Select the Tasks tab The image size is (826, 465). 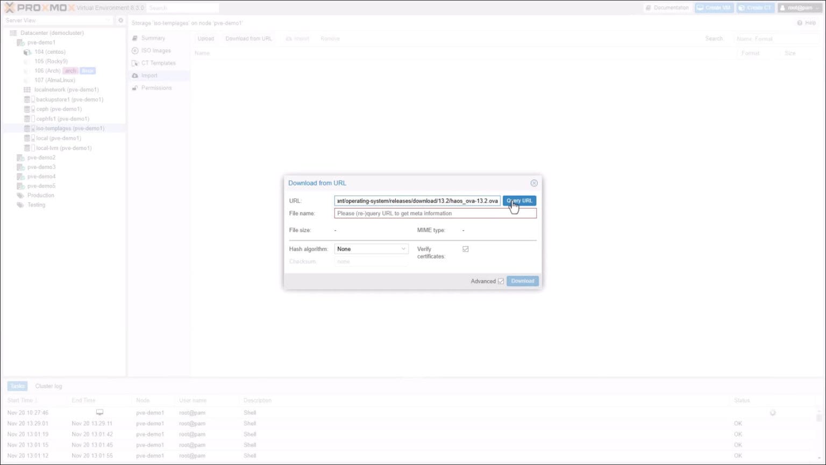click(17, 386)
